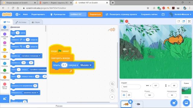
Task: Zoom in the code workspace
Action: pos(112,84)
